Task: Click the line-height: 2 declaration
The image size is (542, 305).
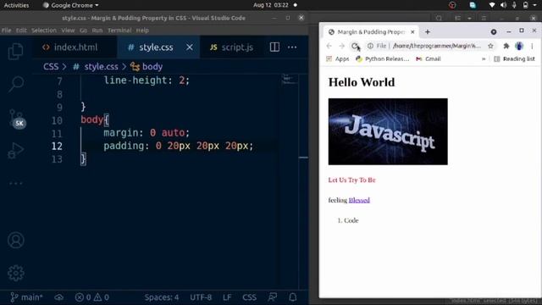Action: click(x=147, y=80)
